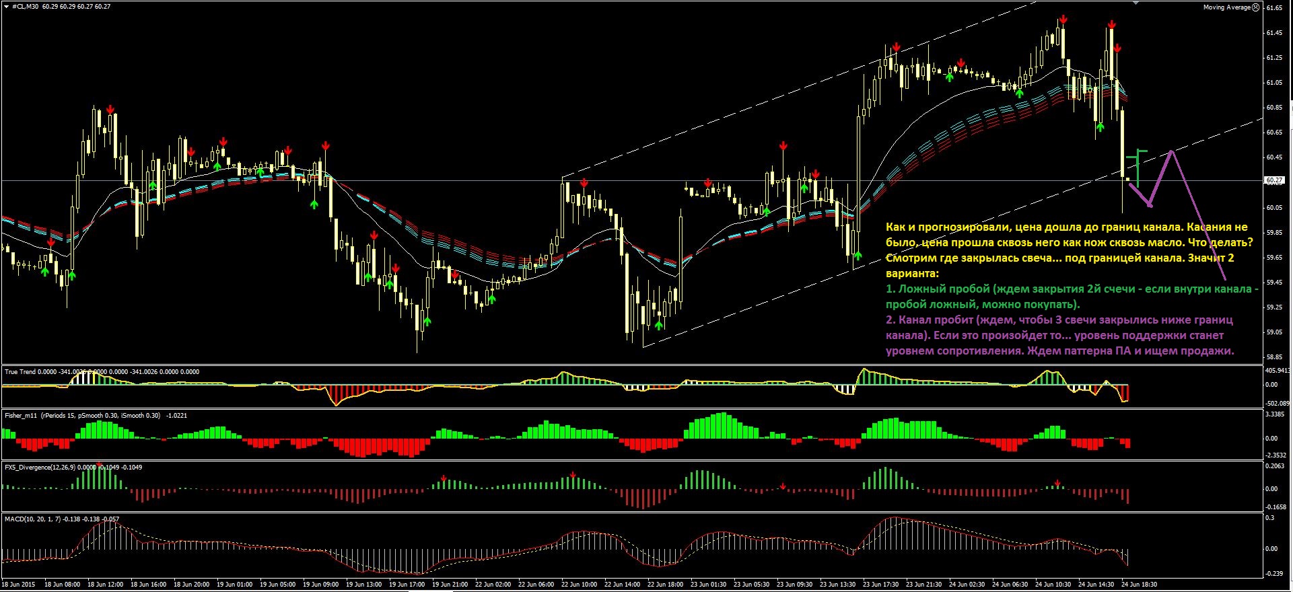Click price scale value 60.45
This screenshot has height=592, width=1293.
[1274, 157]
